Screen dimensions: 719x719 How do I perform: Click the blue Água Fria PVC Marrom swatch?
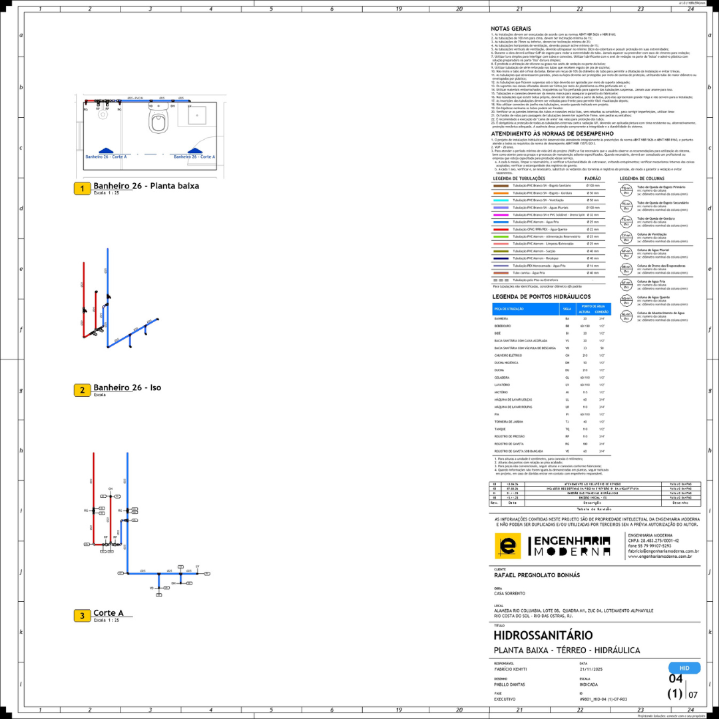pyautogui.click(x=501, y=222)
